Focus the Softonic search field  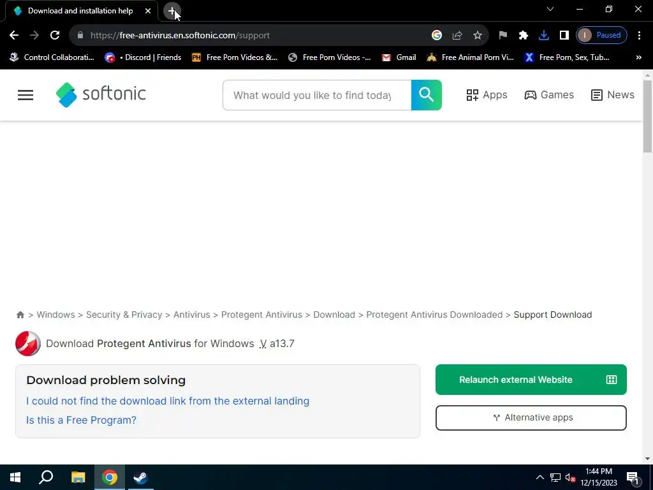317,95
